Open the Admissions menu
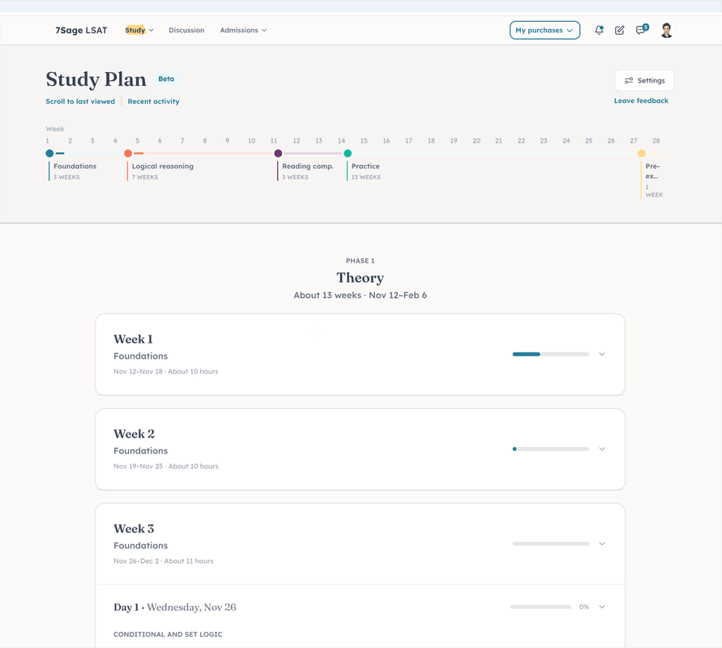The width and height of the screenshot is (722, 648). (243, 30)
